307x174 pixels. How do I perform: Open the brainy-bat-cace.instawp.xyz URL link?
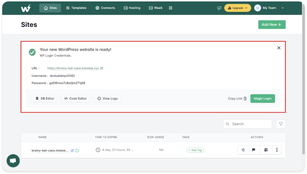pos(73,68)
